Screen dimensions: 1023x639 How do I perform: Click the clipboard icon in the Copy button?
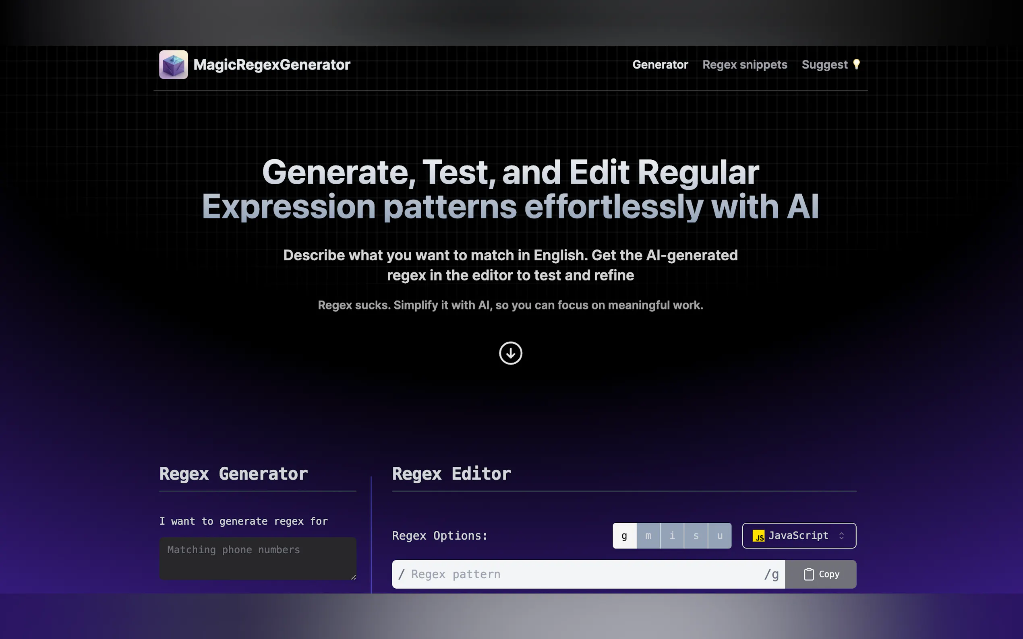pos(809,574)
